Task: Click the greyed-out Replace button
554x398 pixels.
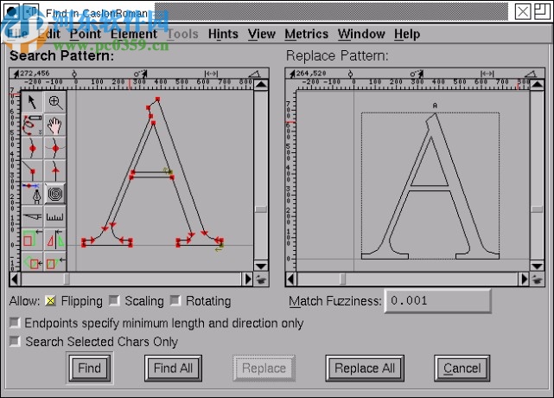Action: [x=264, y=369]
